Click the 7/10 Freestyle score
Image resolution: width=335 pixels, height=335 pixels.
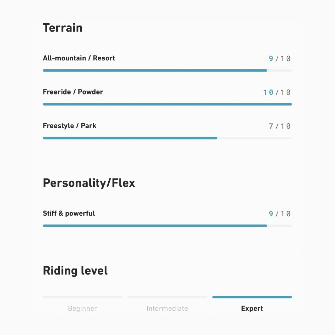(280, 126)
